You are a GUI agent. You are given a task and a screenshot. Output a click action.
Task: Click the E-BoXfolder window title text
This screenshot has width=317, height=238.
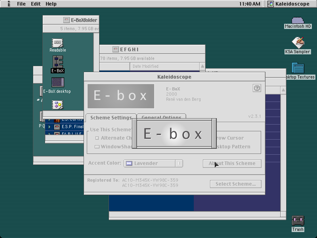84,20
